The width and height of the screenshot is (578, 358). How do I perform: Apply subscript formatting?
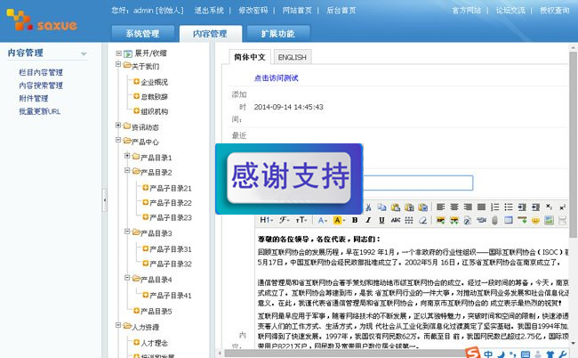[x=549, y=207]
